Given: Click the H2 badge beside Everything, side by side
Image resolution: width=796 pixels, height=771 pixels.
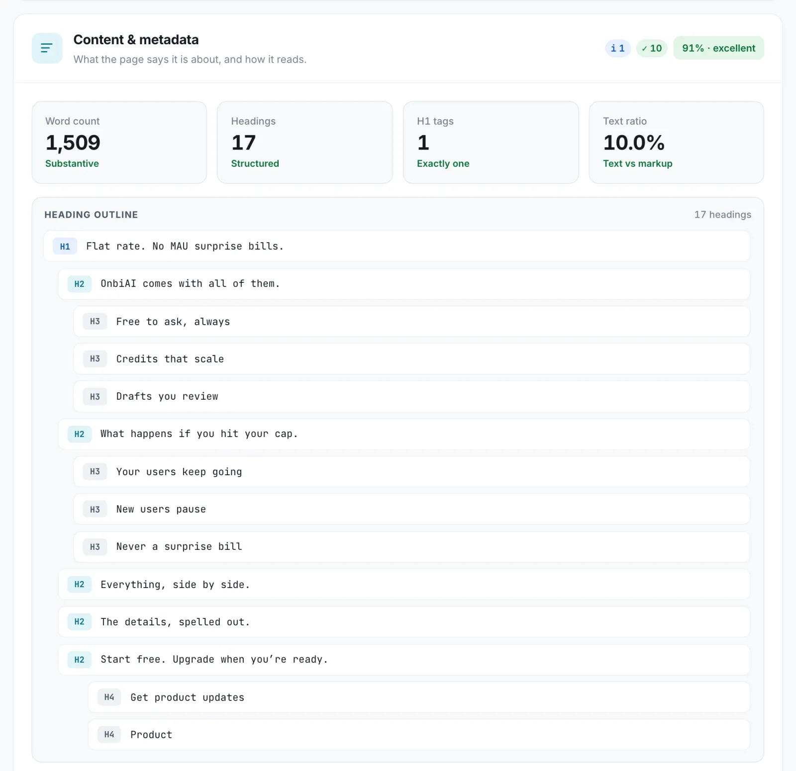Looking at the screenshot, I should pyautogui.click(x=80, y=584).
